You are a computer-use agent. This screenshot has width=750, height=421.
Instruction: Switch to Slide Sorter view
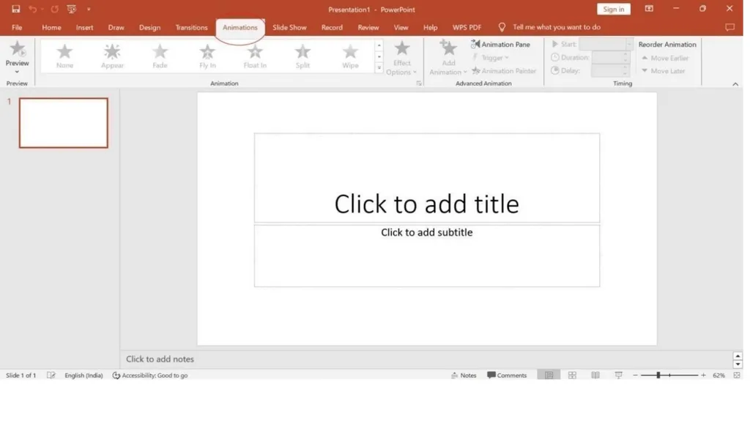(572, 376)
